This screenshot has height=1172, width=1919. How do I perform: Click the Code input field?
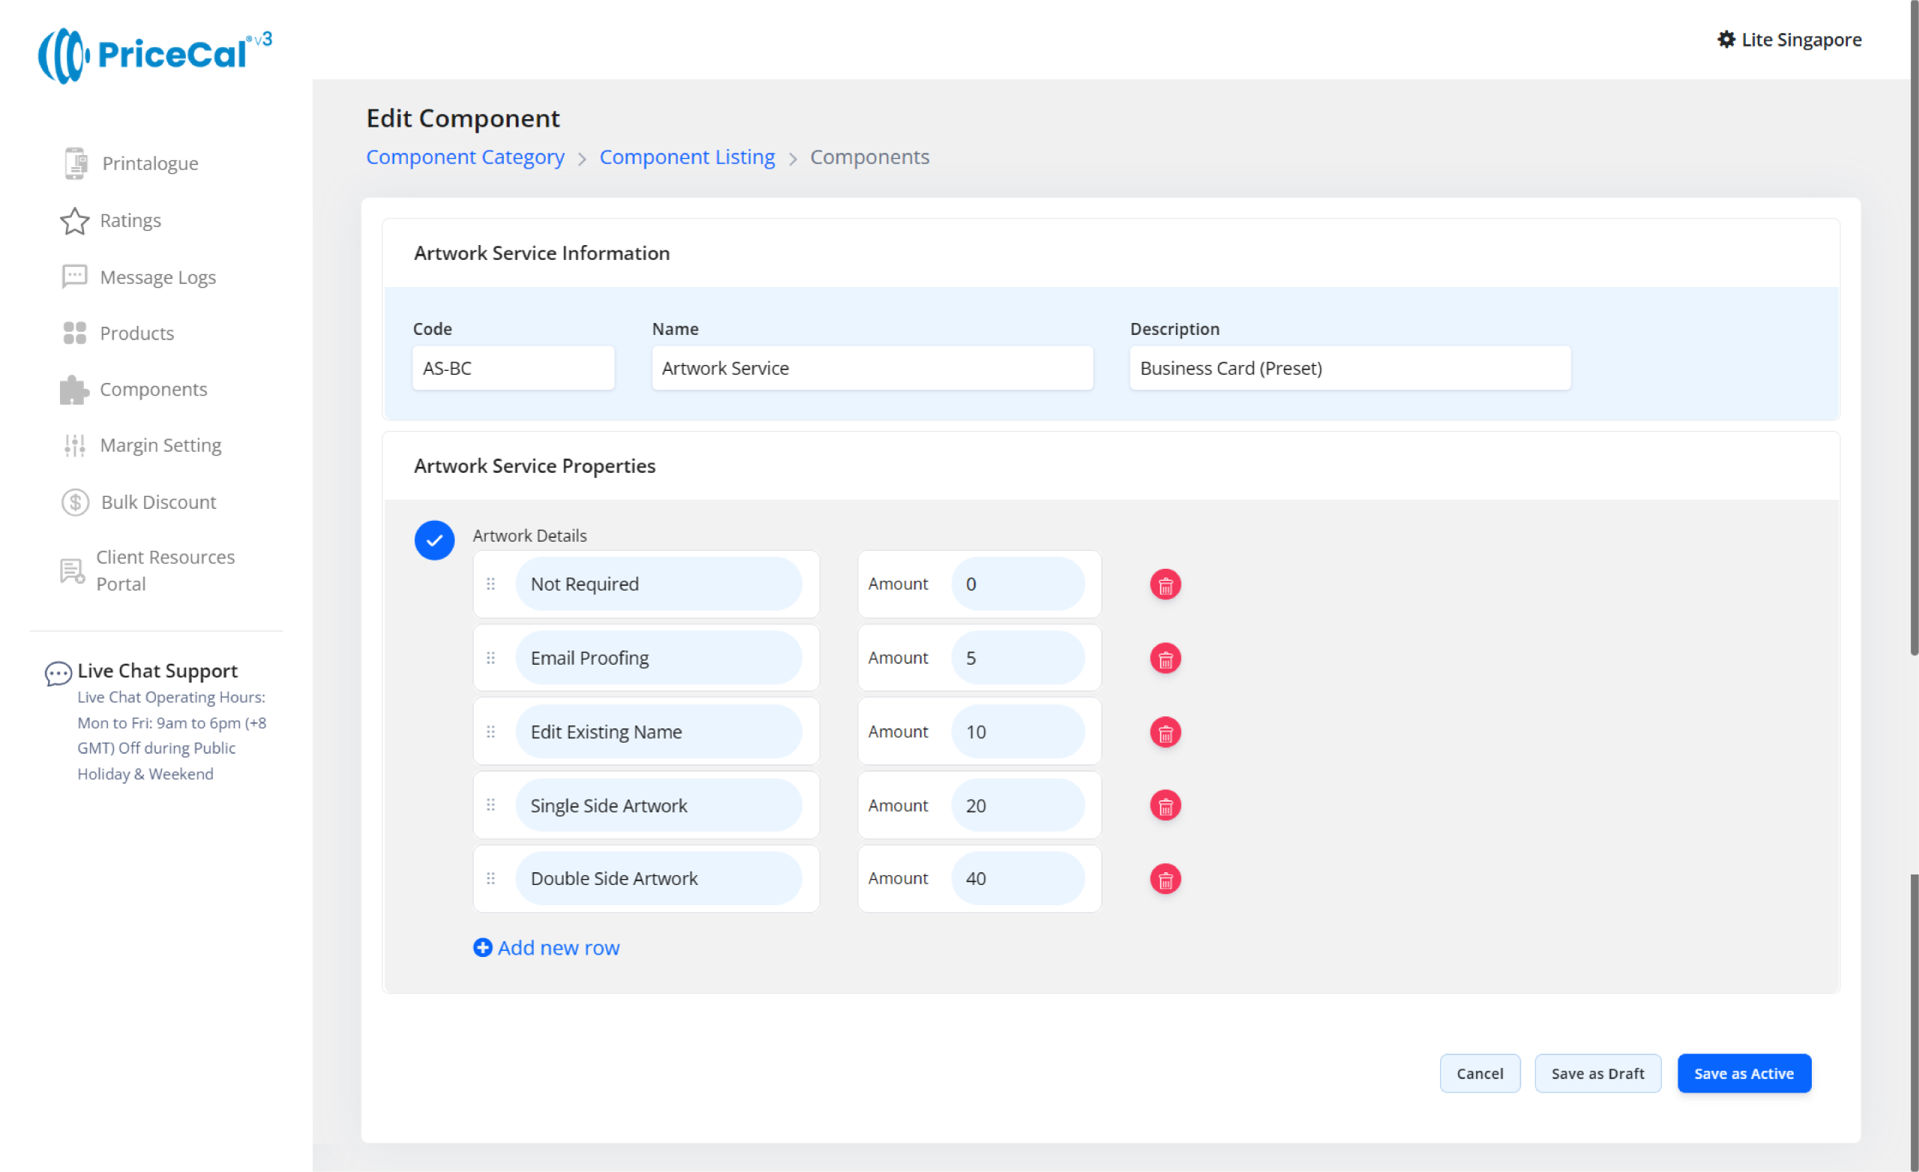(x=513, y=369)
